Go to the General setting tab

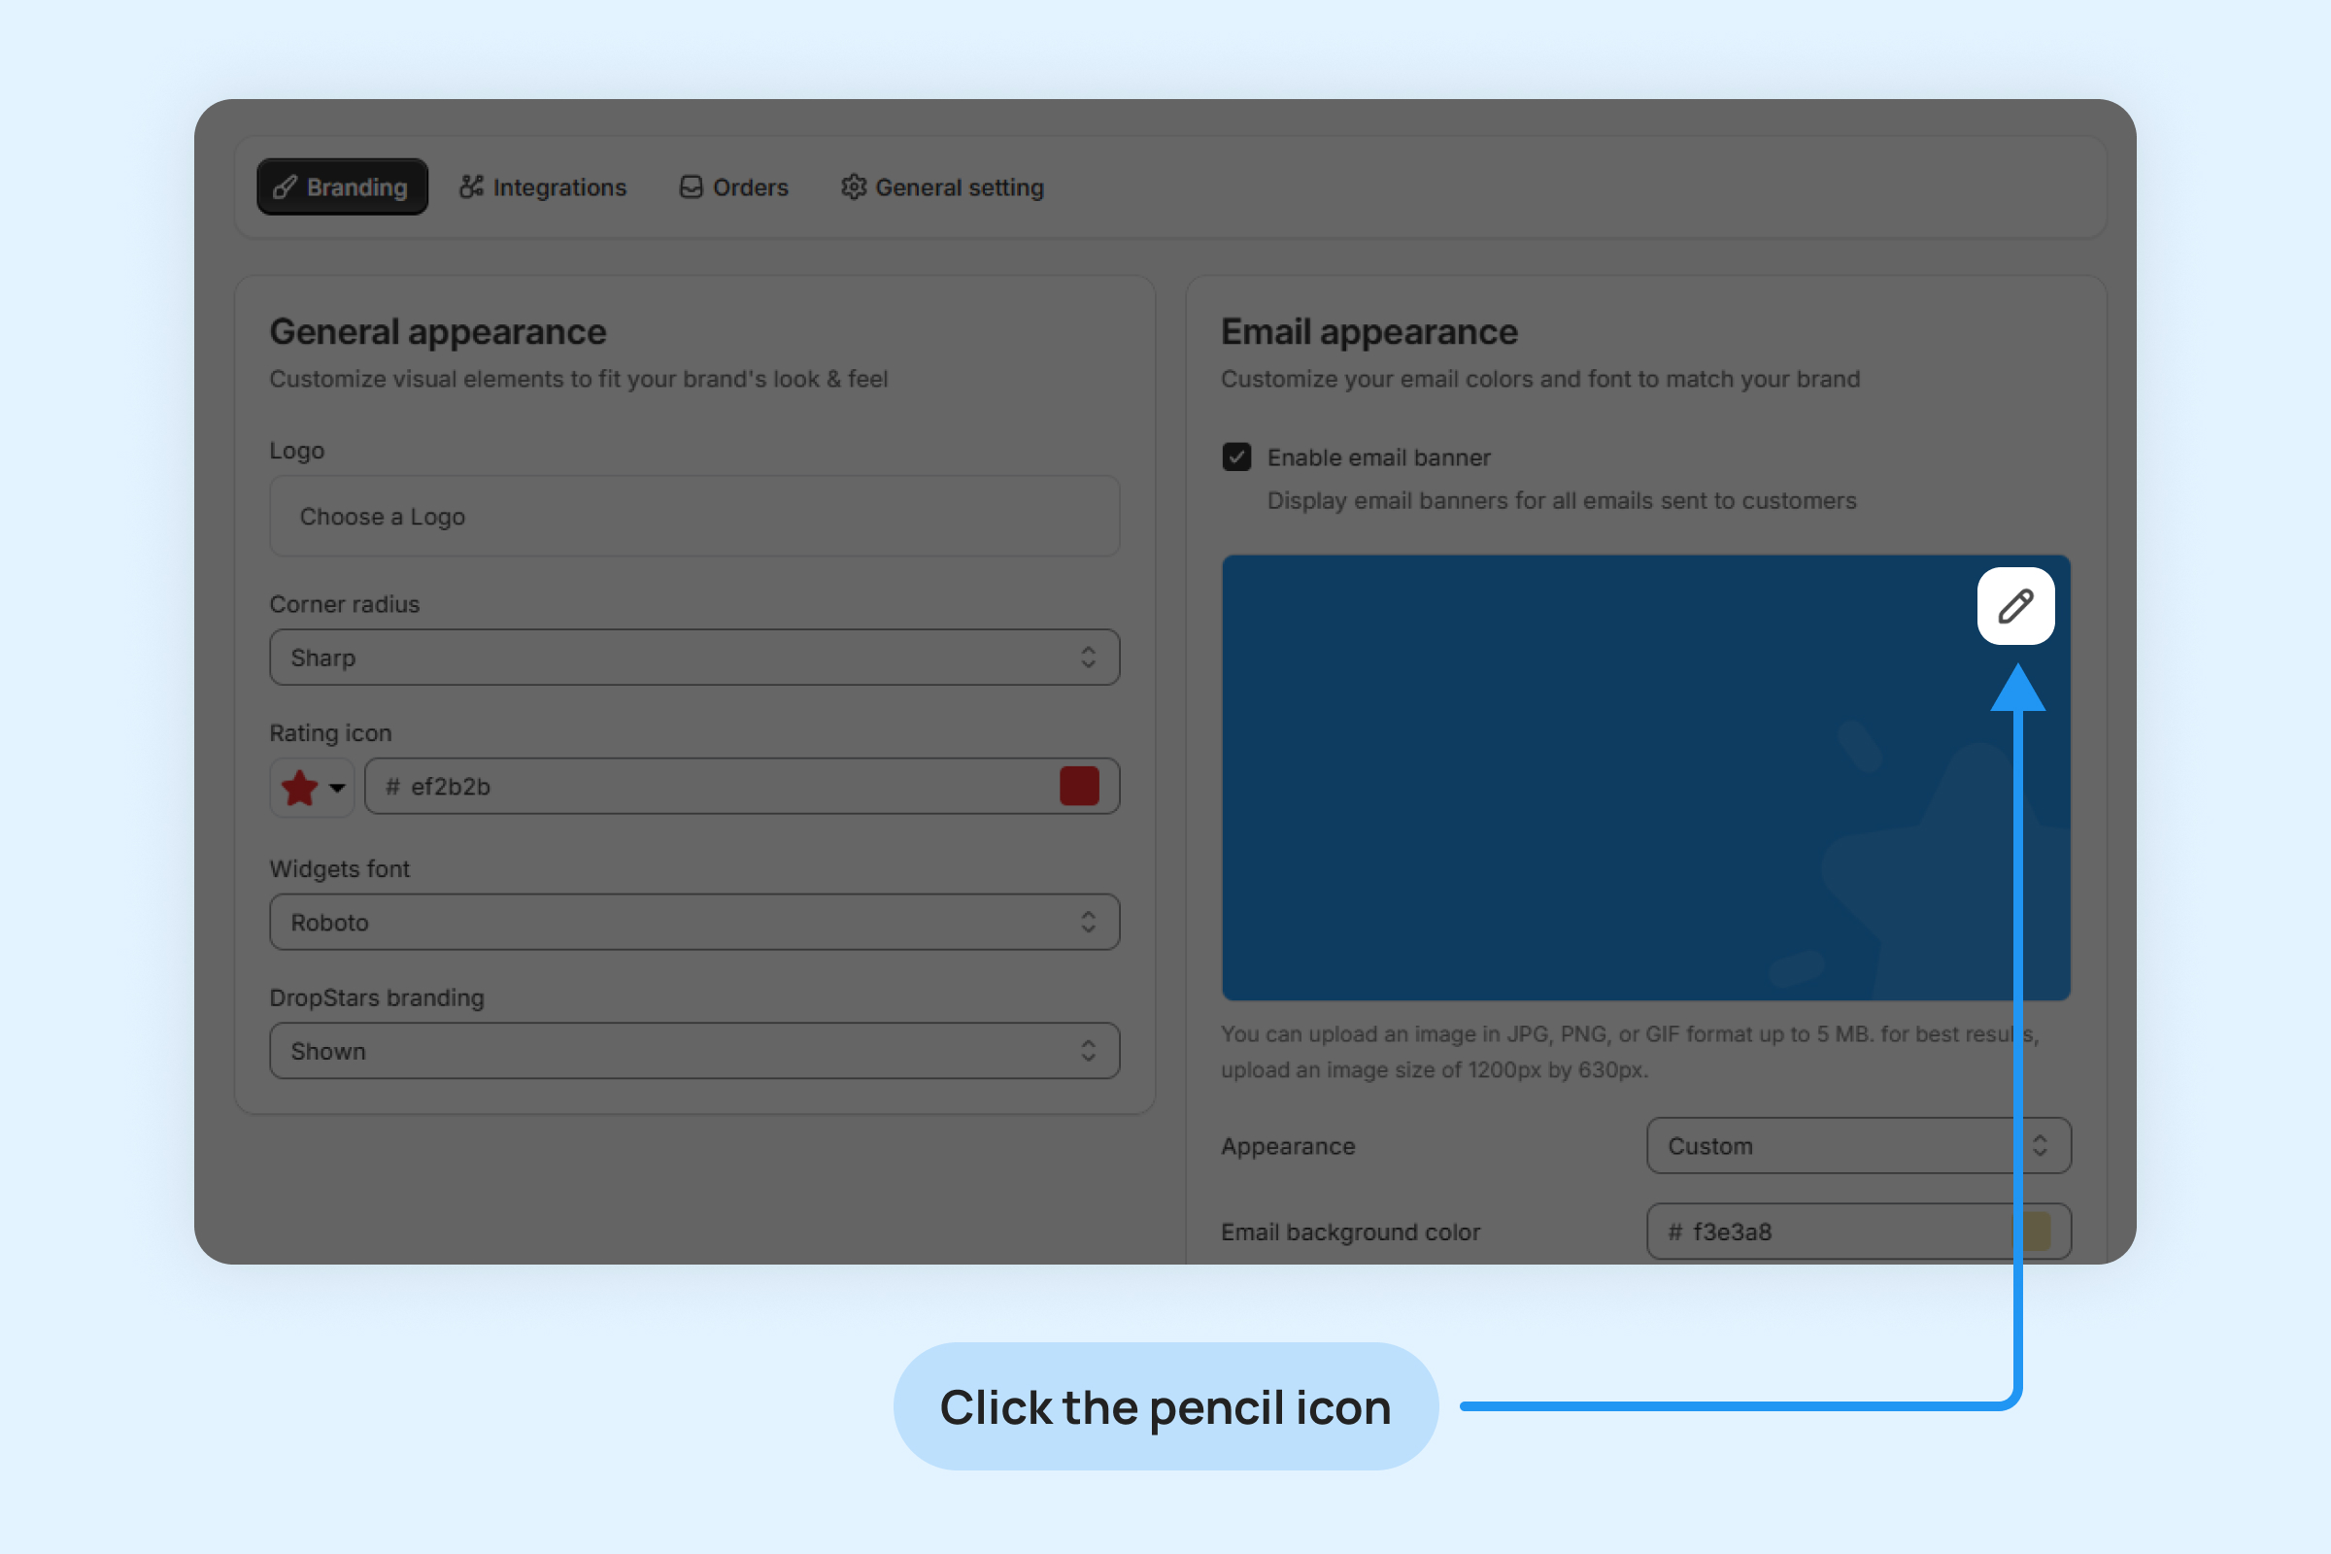point(942,187)
